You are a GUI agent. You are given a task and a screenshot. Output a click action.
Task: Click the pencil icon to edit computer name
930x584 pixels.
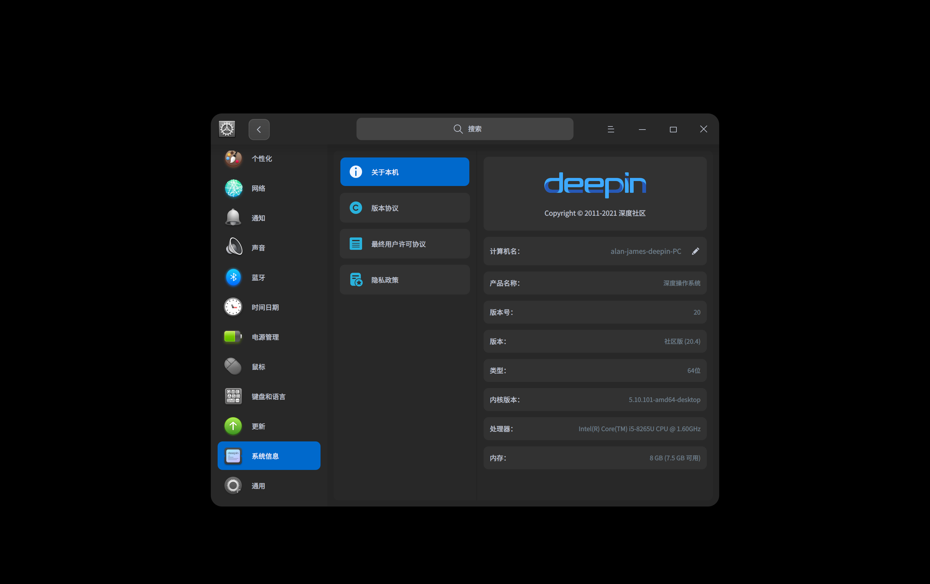(x=695, y=251)
